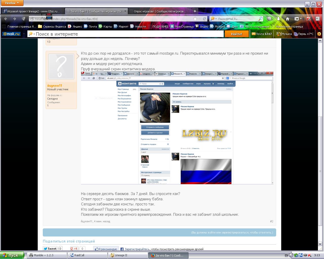The width and height of the screenshot is (324, 259).
Task: Open the Windows 'пуск' Start button
Action: (12, 255)
